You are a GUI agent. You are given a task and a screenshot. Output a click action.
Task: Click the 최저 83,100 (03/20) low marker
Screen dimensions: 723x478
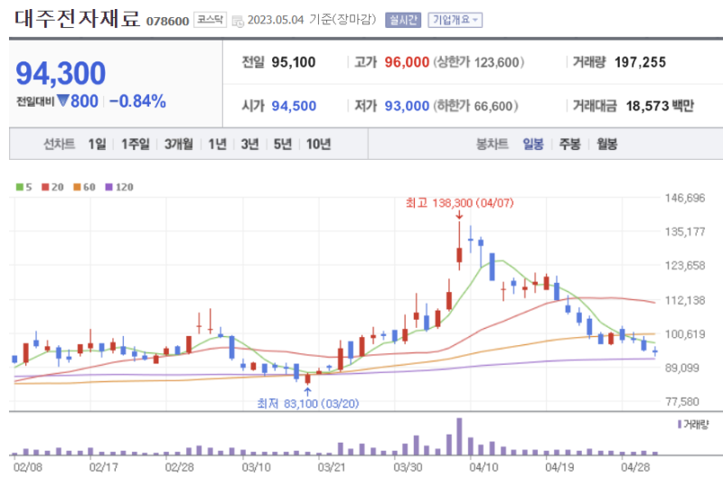click(308, 404)
